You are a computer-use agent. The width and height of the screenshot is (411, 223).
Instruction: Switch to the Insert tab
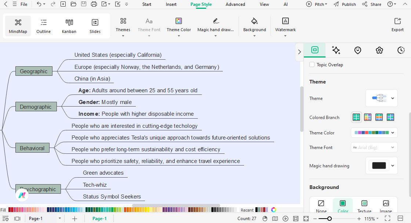171,4
